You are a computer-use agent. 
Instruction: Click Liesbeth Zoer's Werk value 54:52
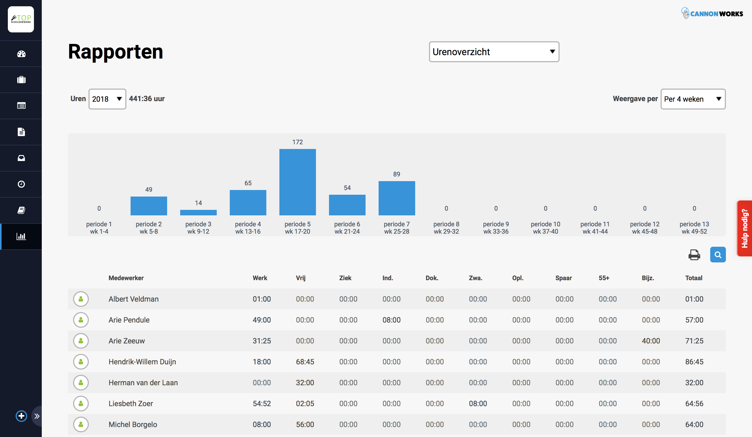point(261,404)
